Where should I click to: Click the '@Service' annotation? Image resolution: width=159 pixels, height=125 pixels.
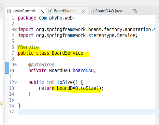click(28, 47)
